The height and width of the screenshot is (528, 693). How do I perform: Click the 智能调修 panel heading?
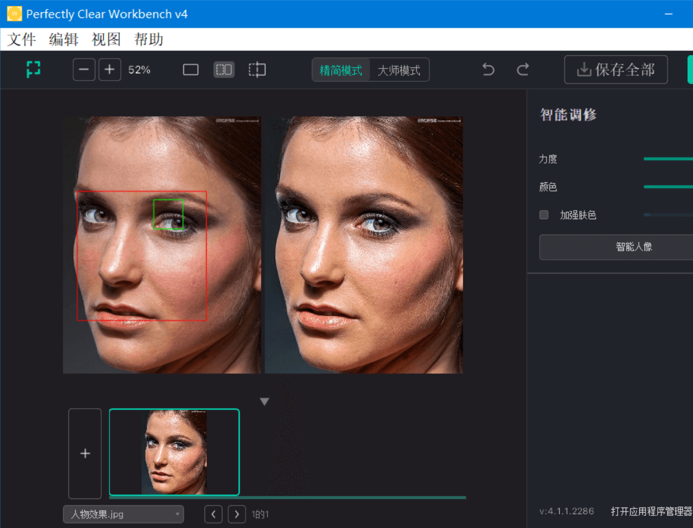[568, 114]
